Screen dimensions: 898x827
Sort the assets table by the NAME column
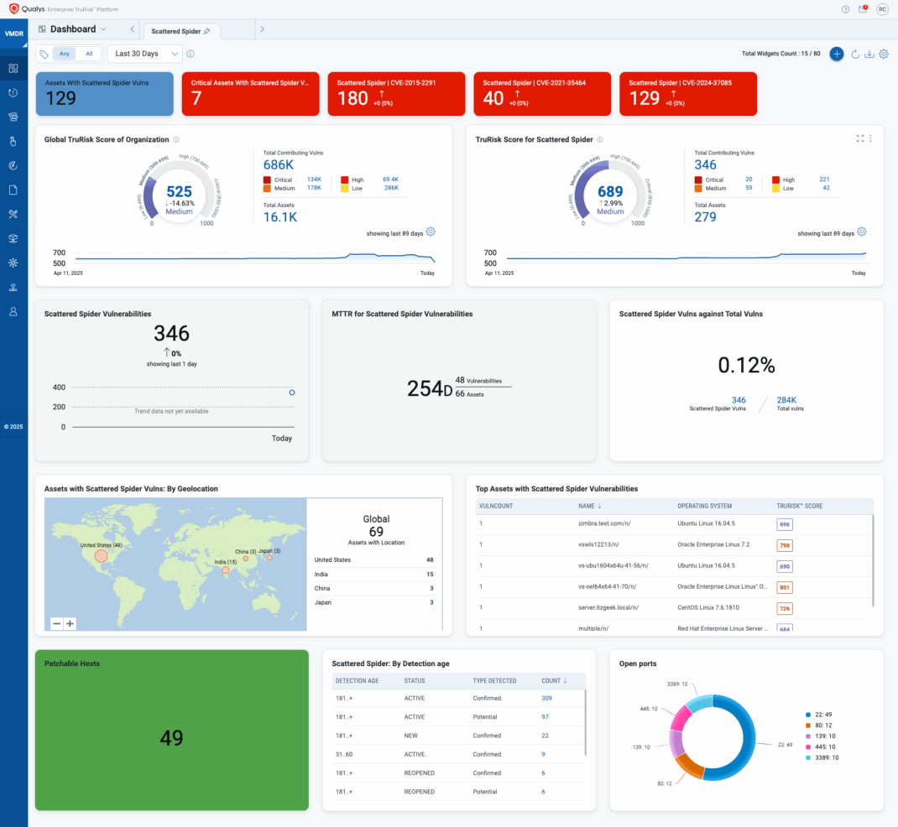click(590, 506)
